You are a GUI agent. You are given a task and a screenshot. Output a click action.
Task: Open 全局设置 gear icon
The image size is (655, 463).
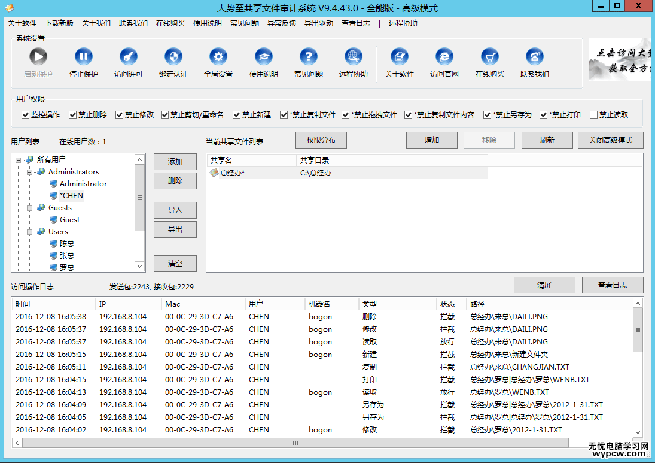point(218,57)
